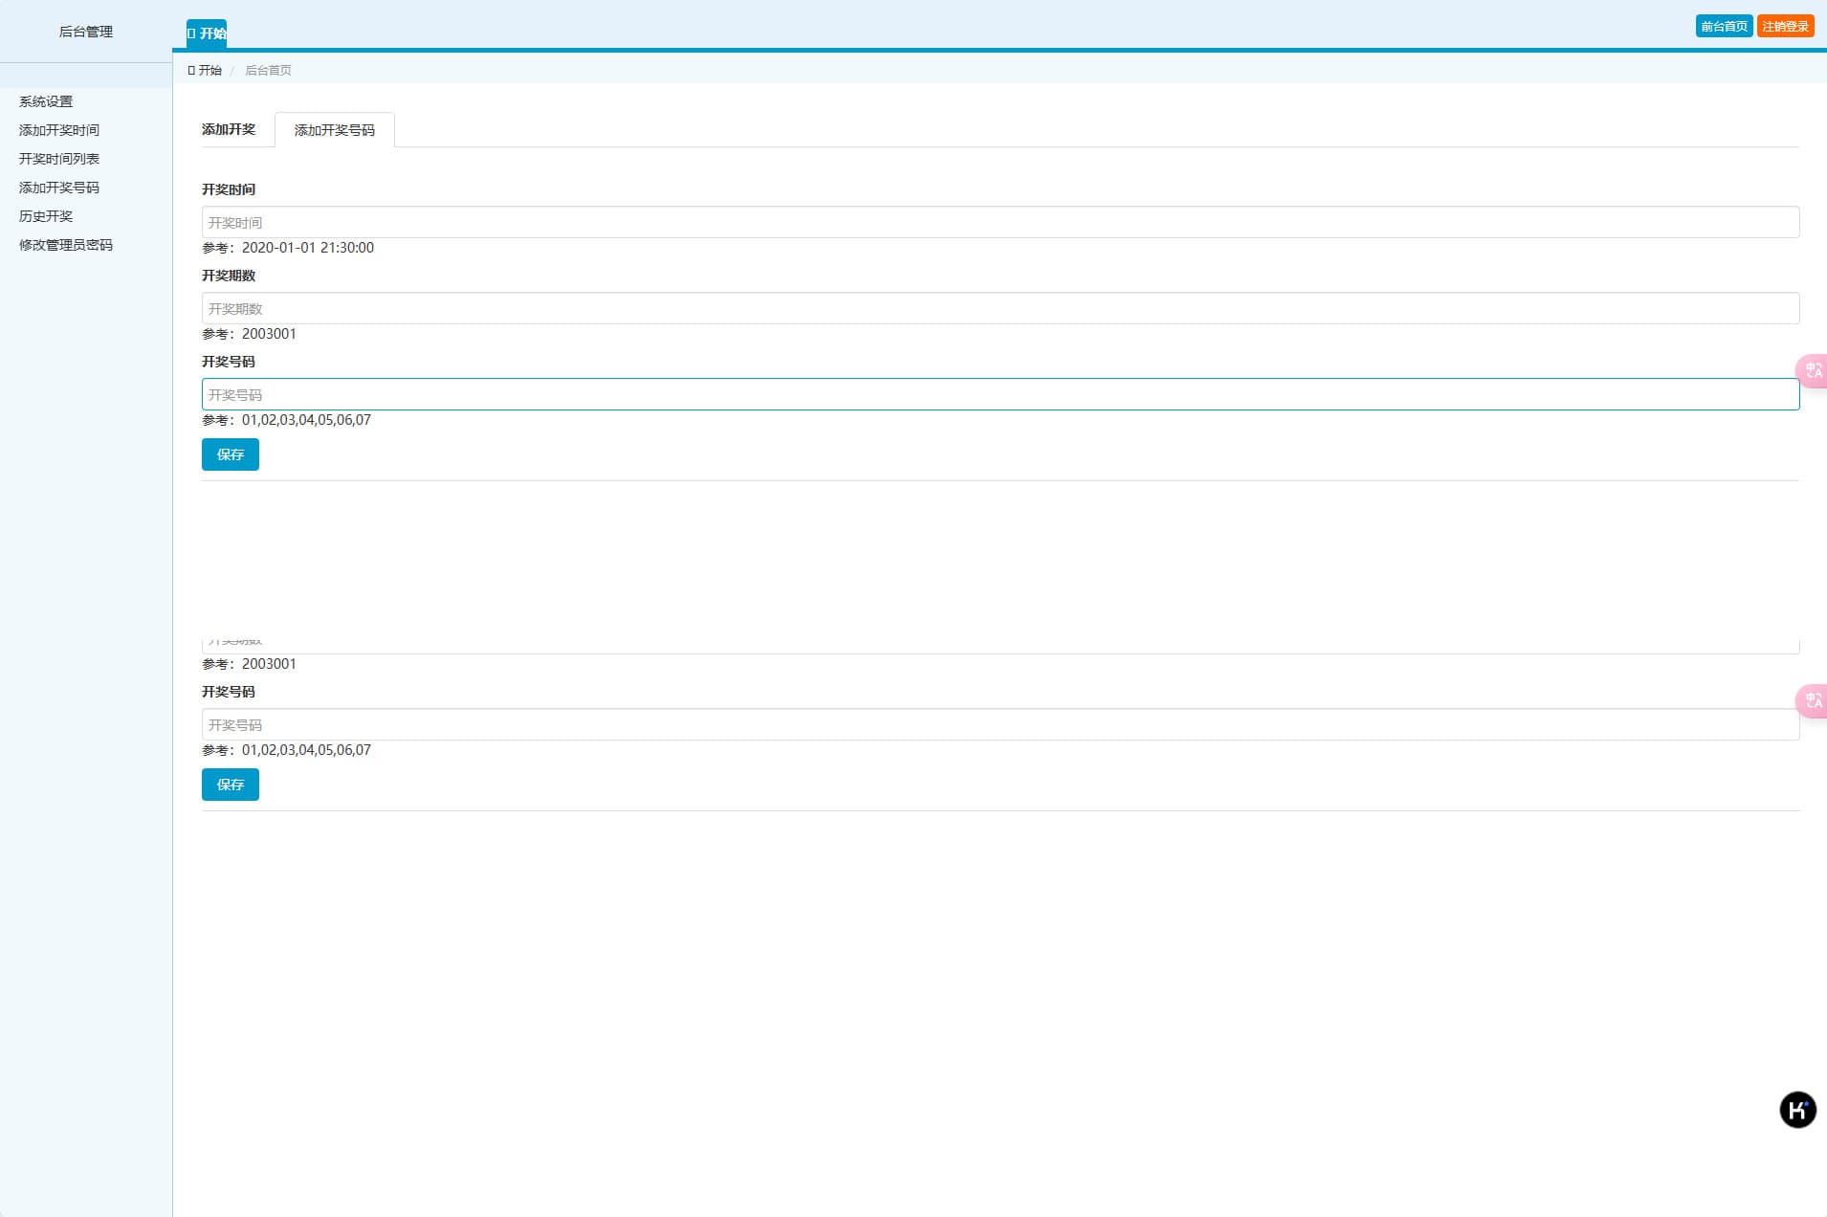Click the 前台首页 button
The width and height of the screenshot is (1827, 1217).
point(1724,26)
